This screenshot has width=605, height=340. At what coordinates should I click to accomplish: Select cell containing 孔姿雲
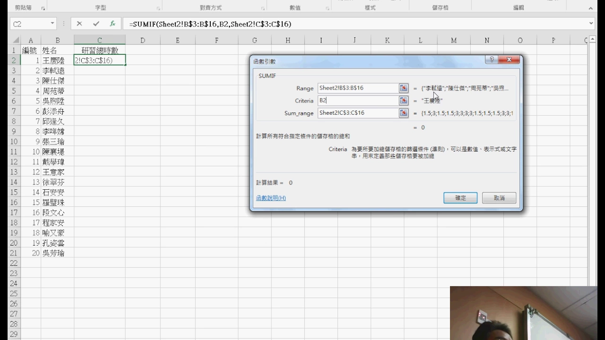coord(58,243)
